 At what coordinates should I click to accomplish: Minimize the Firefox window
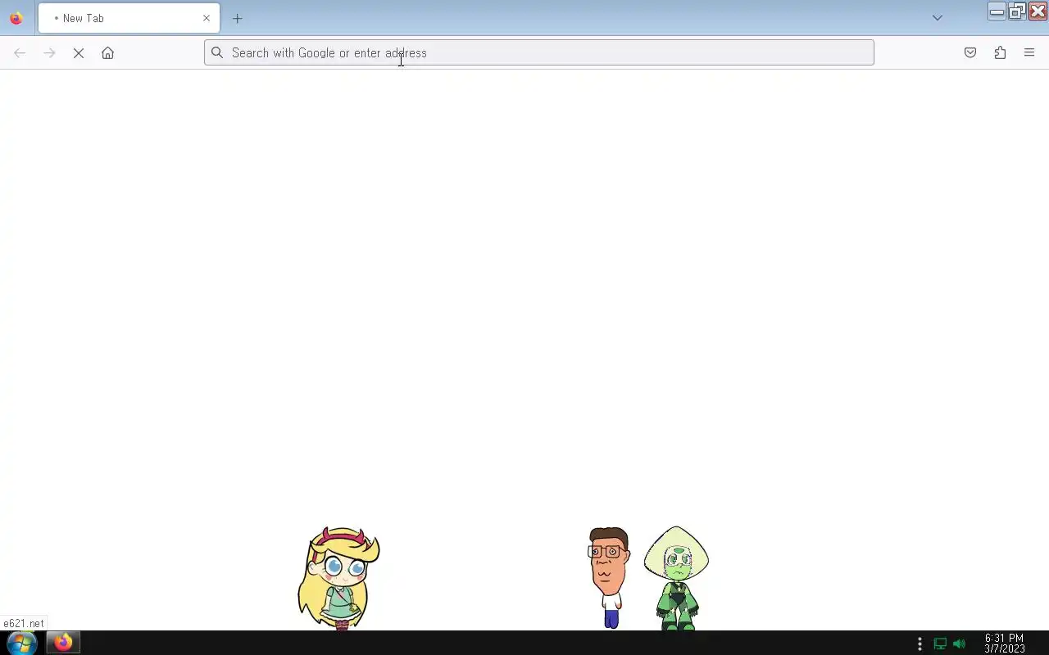(x=997, y=11)
